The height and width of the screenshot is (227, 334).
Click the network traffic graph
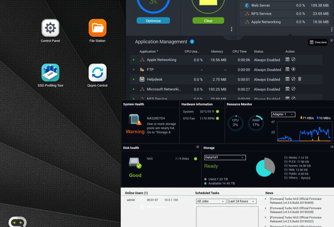click(305, 131)
